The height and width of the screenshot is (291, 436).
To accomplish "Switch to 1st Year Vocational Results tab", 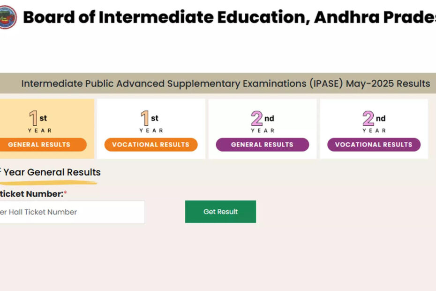I will tap(150, 145).
